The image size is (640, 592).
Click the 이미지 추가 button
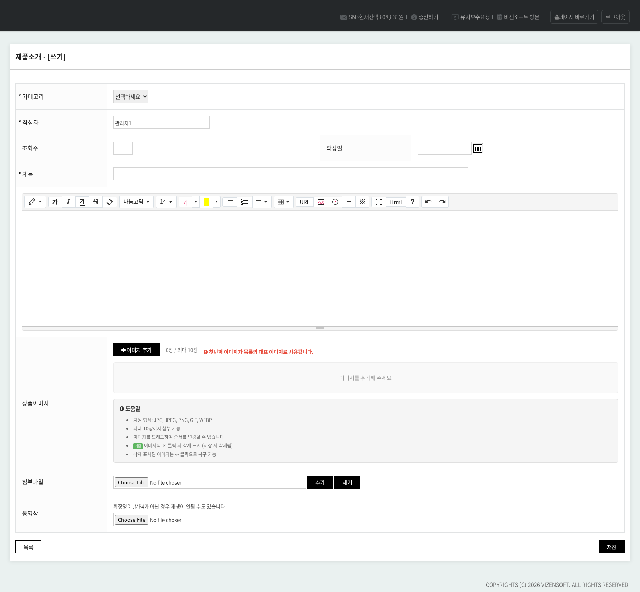point(136,350)
